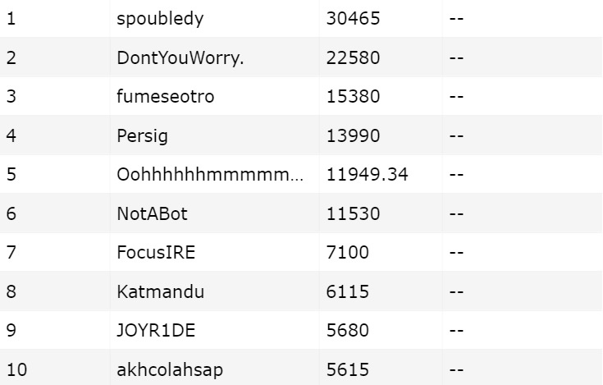
Task: Open the truncated Oohhhhhhmmmmm… username
Action: (210, 175)
